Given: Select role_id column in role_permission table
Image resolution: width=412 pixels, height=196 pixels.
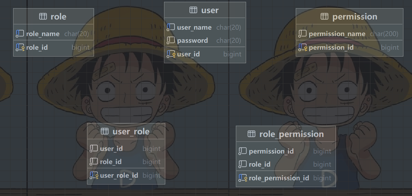Looking at the screenshot, I should 260,164.
